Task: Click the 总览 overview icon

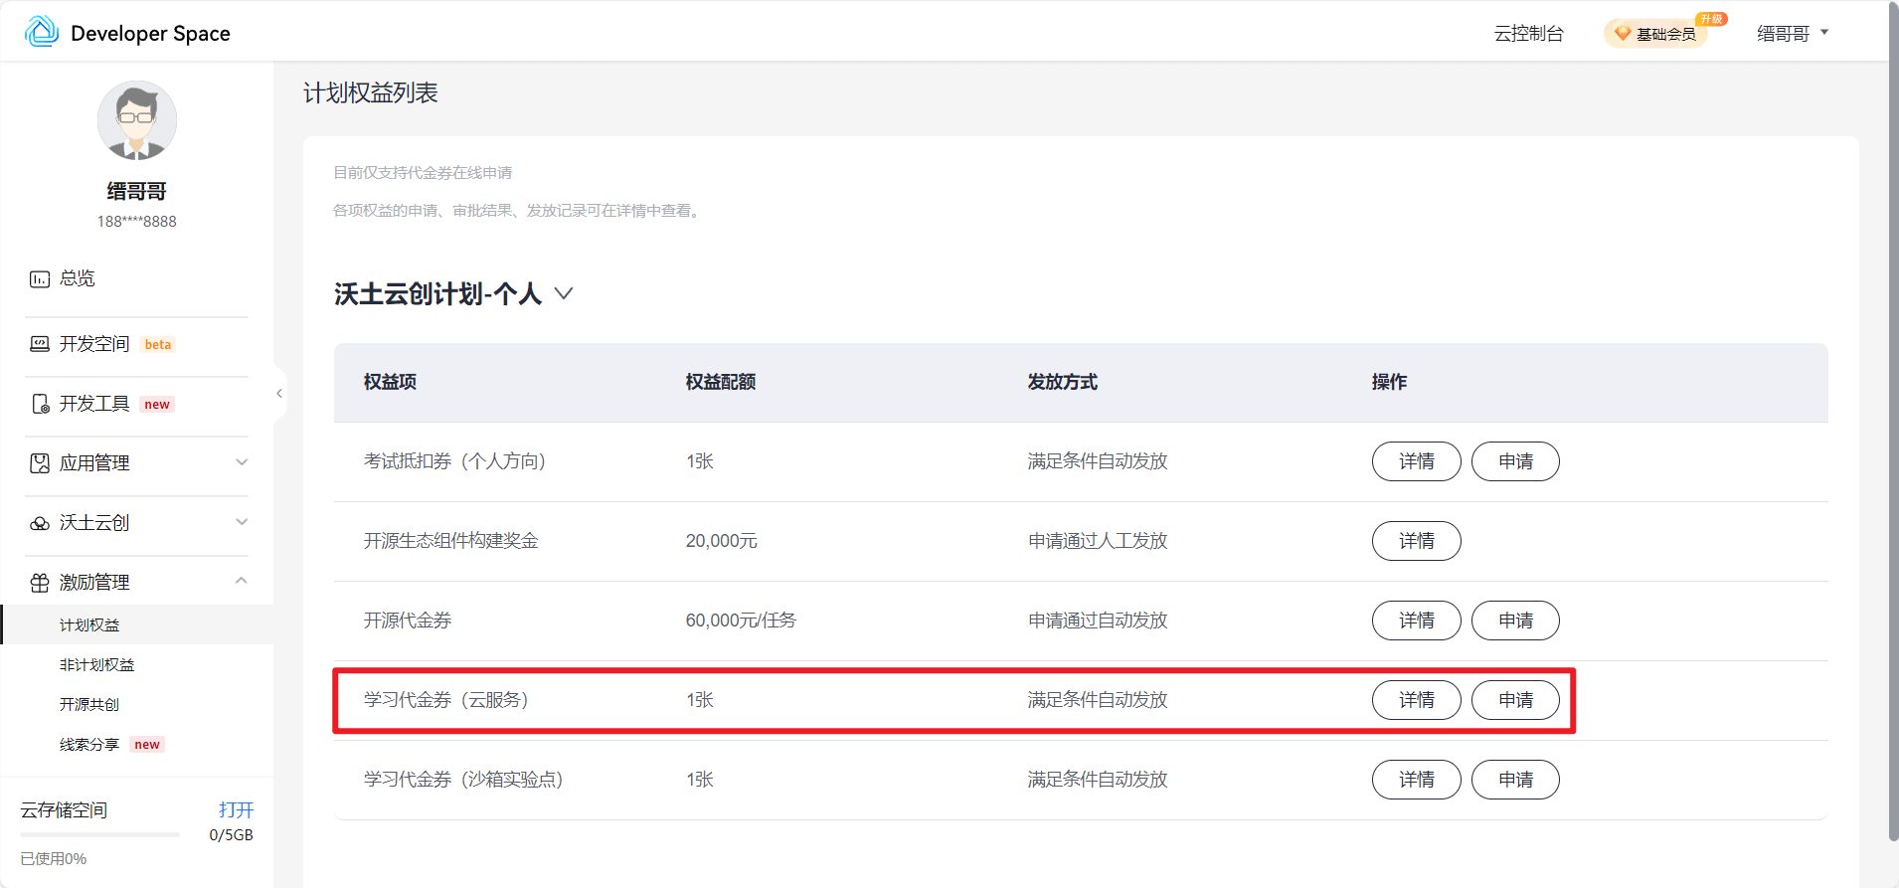Action: coord(40,278)
